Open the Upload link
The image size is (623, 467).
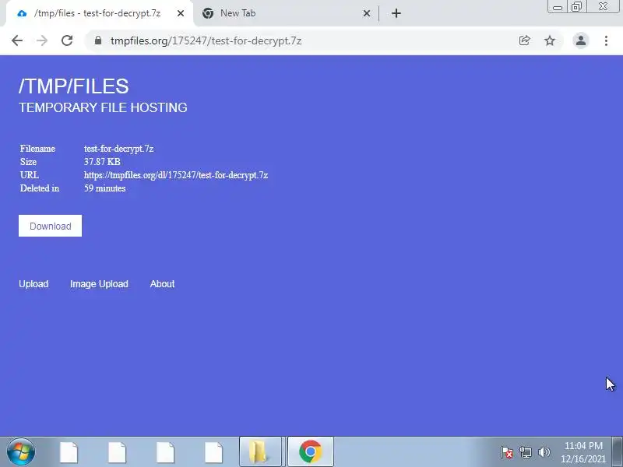tap(33, 284)
